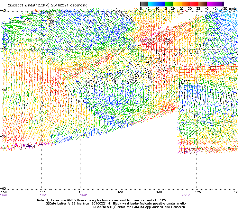Click the plot title 'Rapidsact Winds(12.5KM) 20160521 ascending'
Viewport: 238px width, 209px height.
pos(47,5)
